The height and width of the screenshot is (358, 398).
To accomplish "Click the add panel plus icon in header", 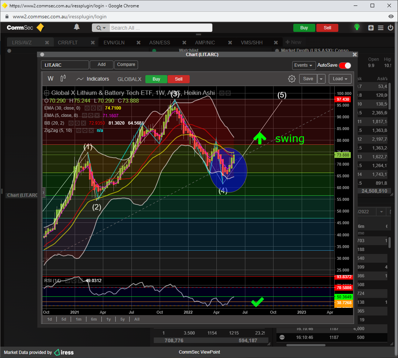I will click(371, 28).
